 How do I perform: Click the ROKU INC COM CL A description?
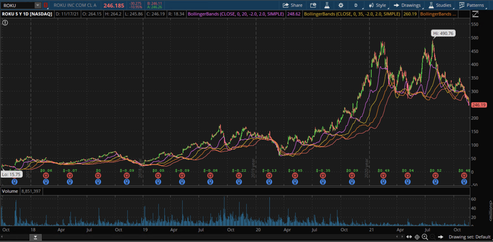[x=75, y=5]
